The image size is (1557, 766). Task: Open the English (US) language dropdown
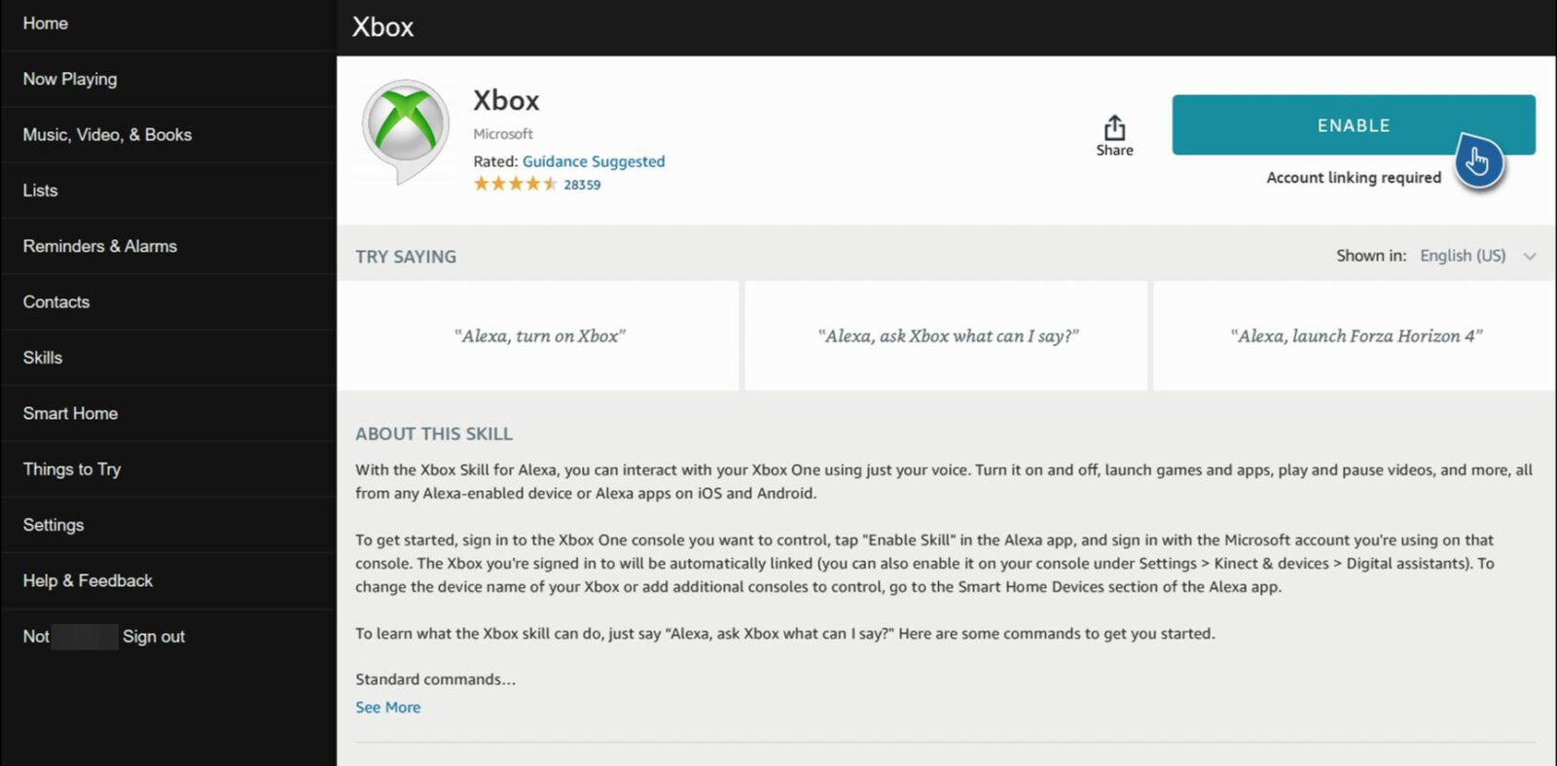[x=1463, y=256]
